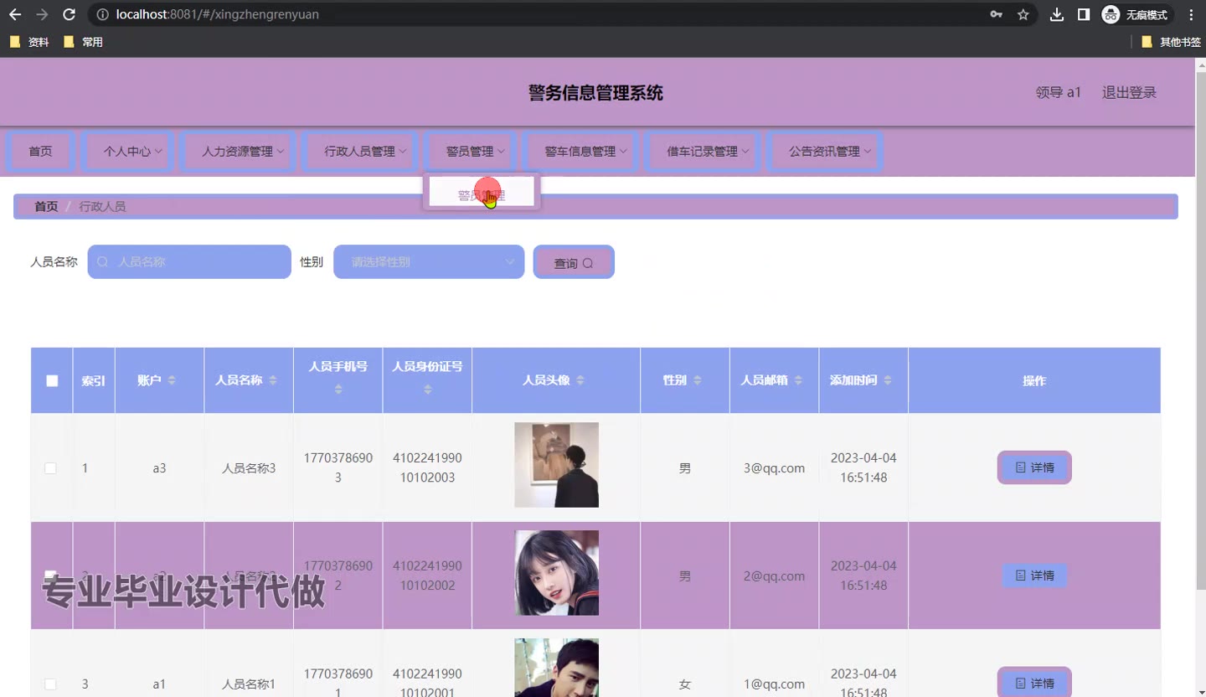The height and width of the screenshot is (697, 1206).
Task: Go to 首页 in the navigation bar
Action: pyautogui.click(x=40, y=152)
